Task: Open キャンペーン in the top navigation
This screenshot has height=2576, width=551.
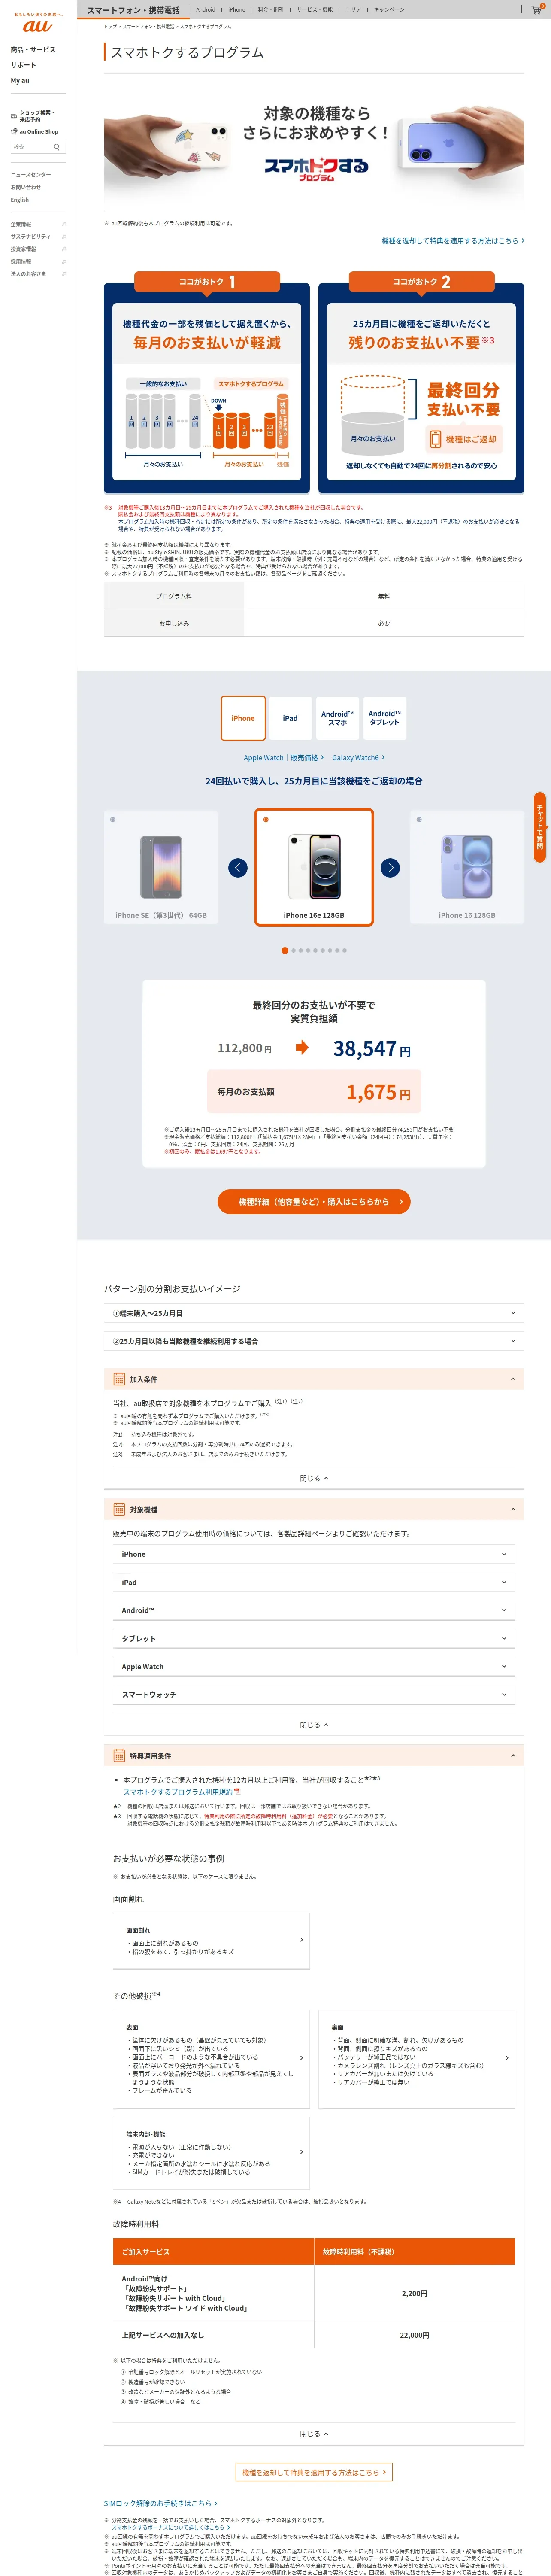Action: coord(389,9)
